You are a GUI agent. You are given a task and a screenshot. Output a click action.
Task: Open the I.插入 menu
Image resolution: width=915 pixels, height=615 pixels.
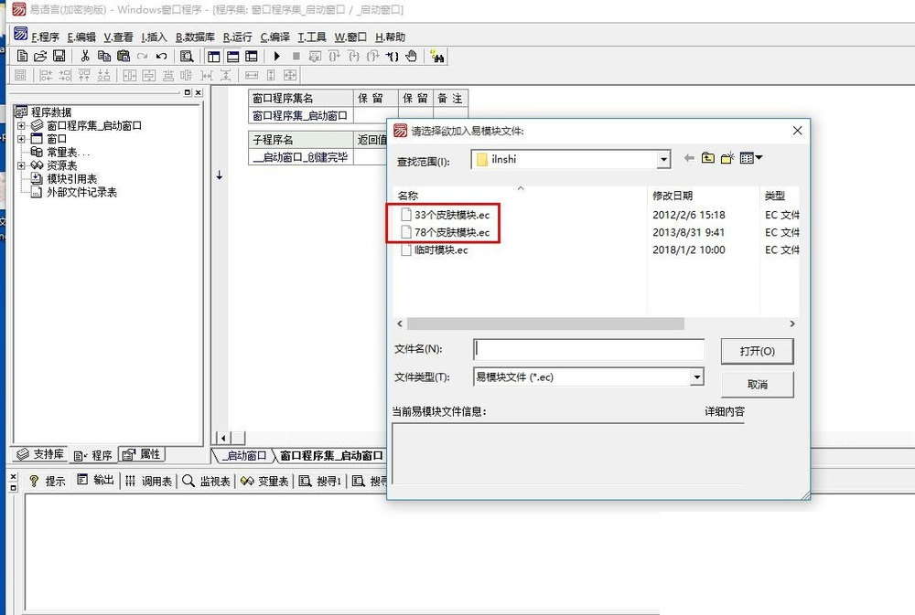tap(154, 37)
